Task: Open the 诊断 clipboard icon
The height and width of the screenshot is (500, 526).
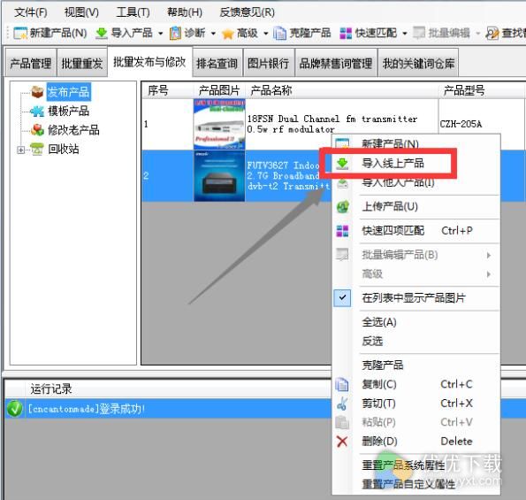Action: coord(175,33)
